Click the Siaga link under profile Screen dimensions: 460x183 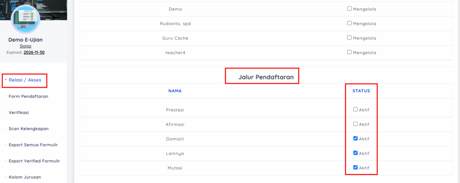[x=25, y=46]
